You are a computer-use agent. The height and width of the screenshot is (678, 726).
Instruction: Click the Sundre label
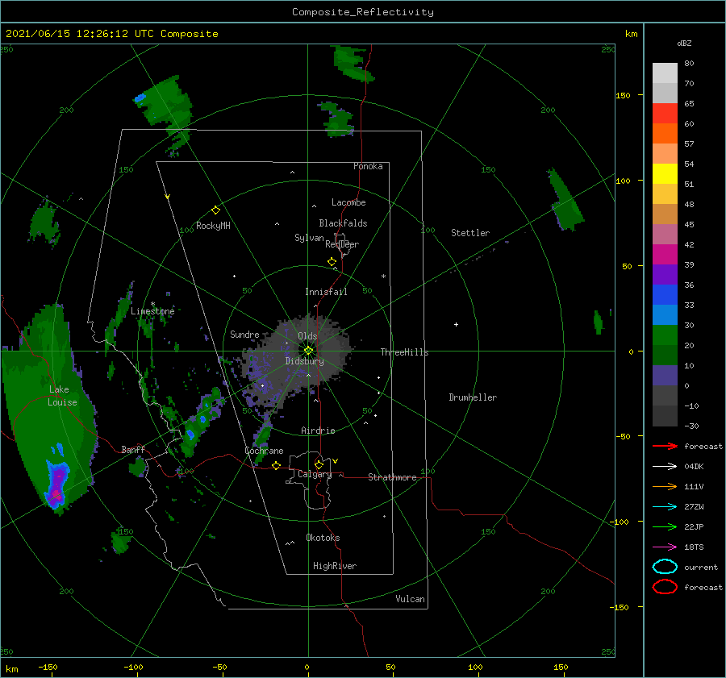[x=244, y=334]
